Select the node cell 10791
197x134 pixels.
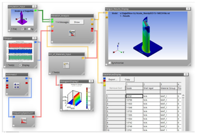click(x=134, y=96)
